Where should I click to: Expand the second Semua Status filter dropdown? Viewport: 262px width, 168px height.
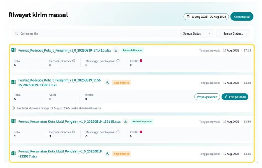tap(233, 33)
